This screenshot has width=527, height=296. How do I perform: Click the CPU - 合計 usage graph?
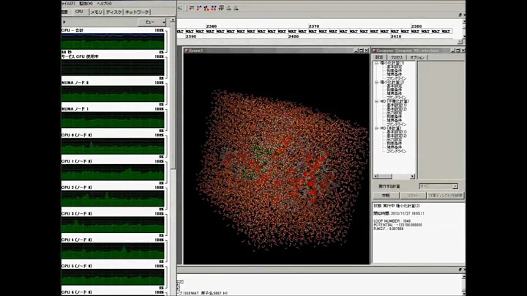(113, 41)
